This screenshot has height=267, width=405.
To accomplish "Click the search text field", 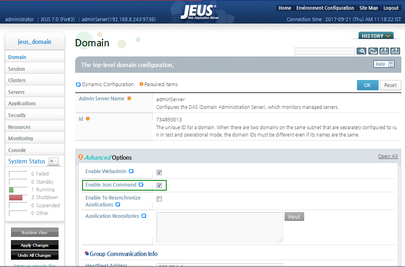I will (324, 51).
